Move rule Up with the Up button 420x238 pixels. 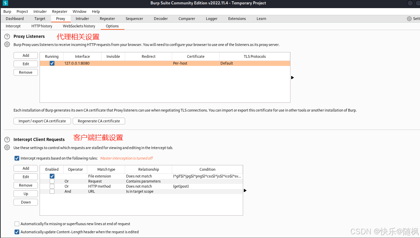(x=26, y=194)
